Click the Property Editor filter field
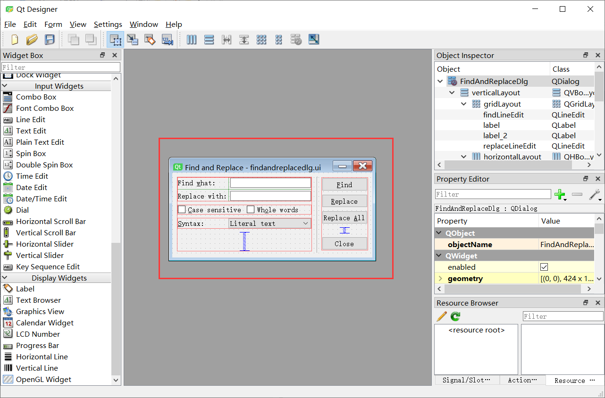Viewport: 605px width, 398px height. coord(493,194)
